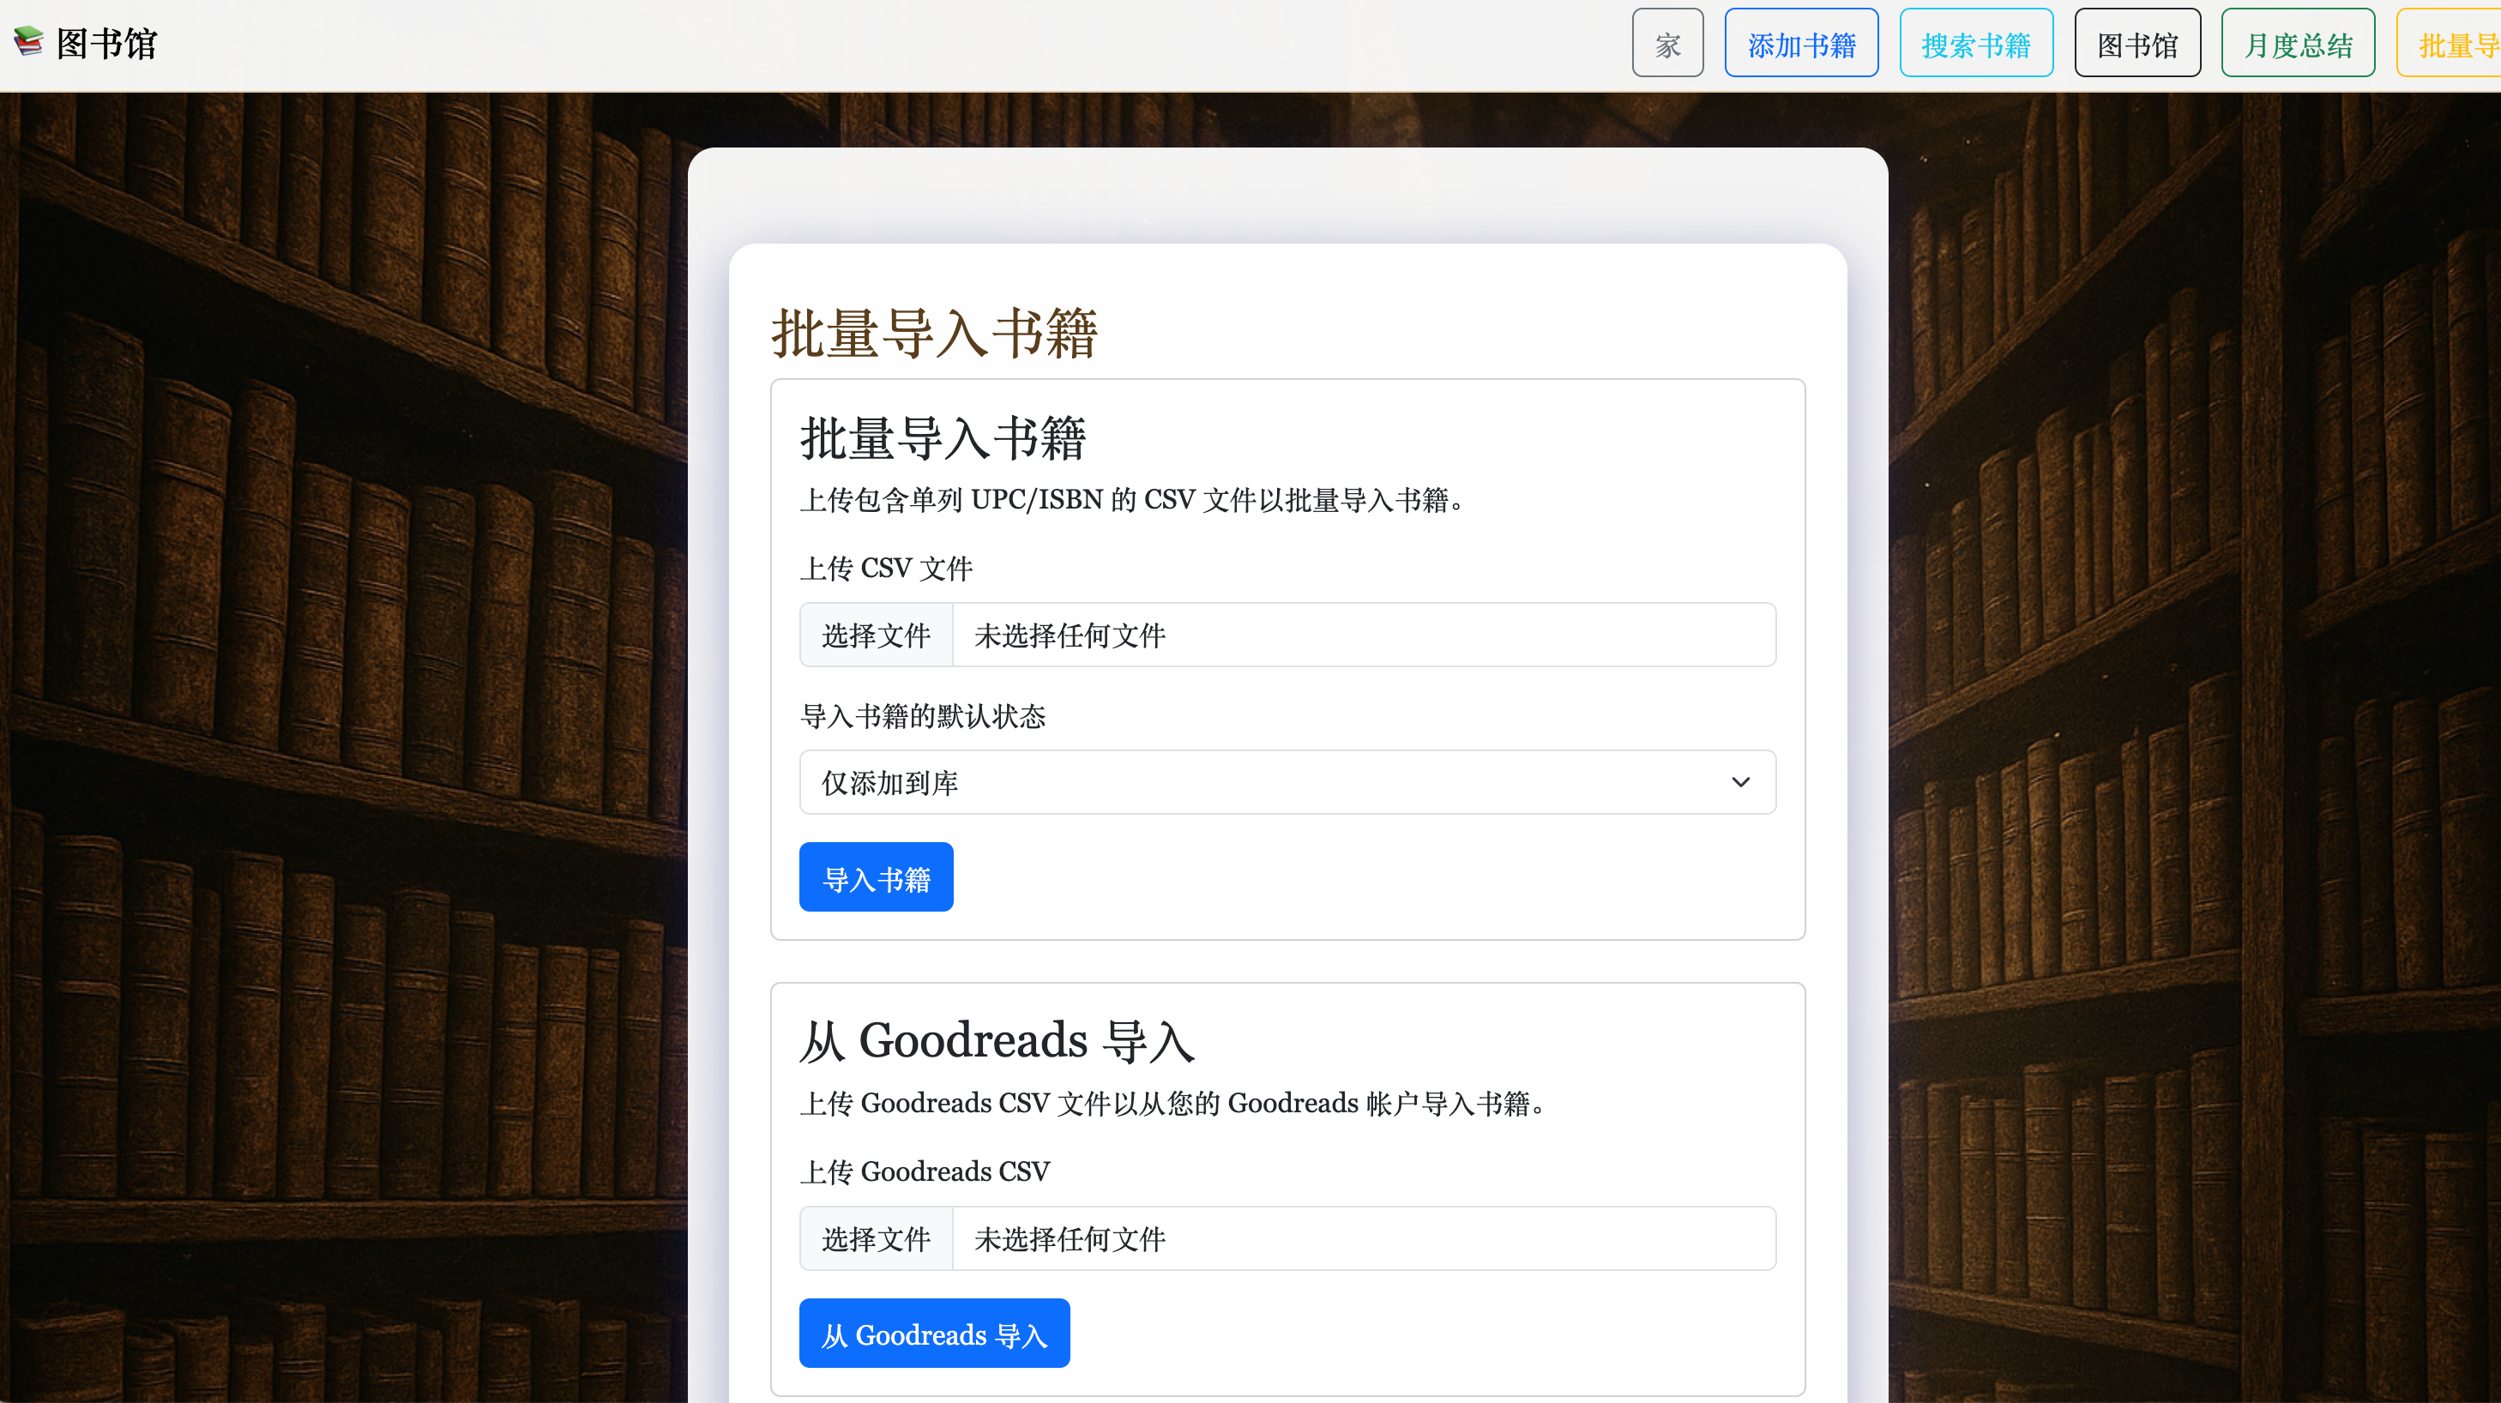This screenshot has width=2501, height=1403.
Task: Click the 从 Goodreads 导入 button
Action: coord(934,1334)
